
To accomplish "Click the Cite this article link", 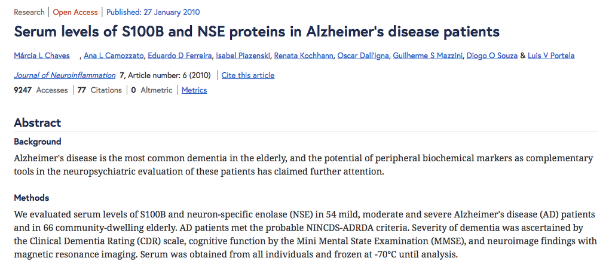I will [248, 75].
